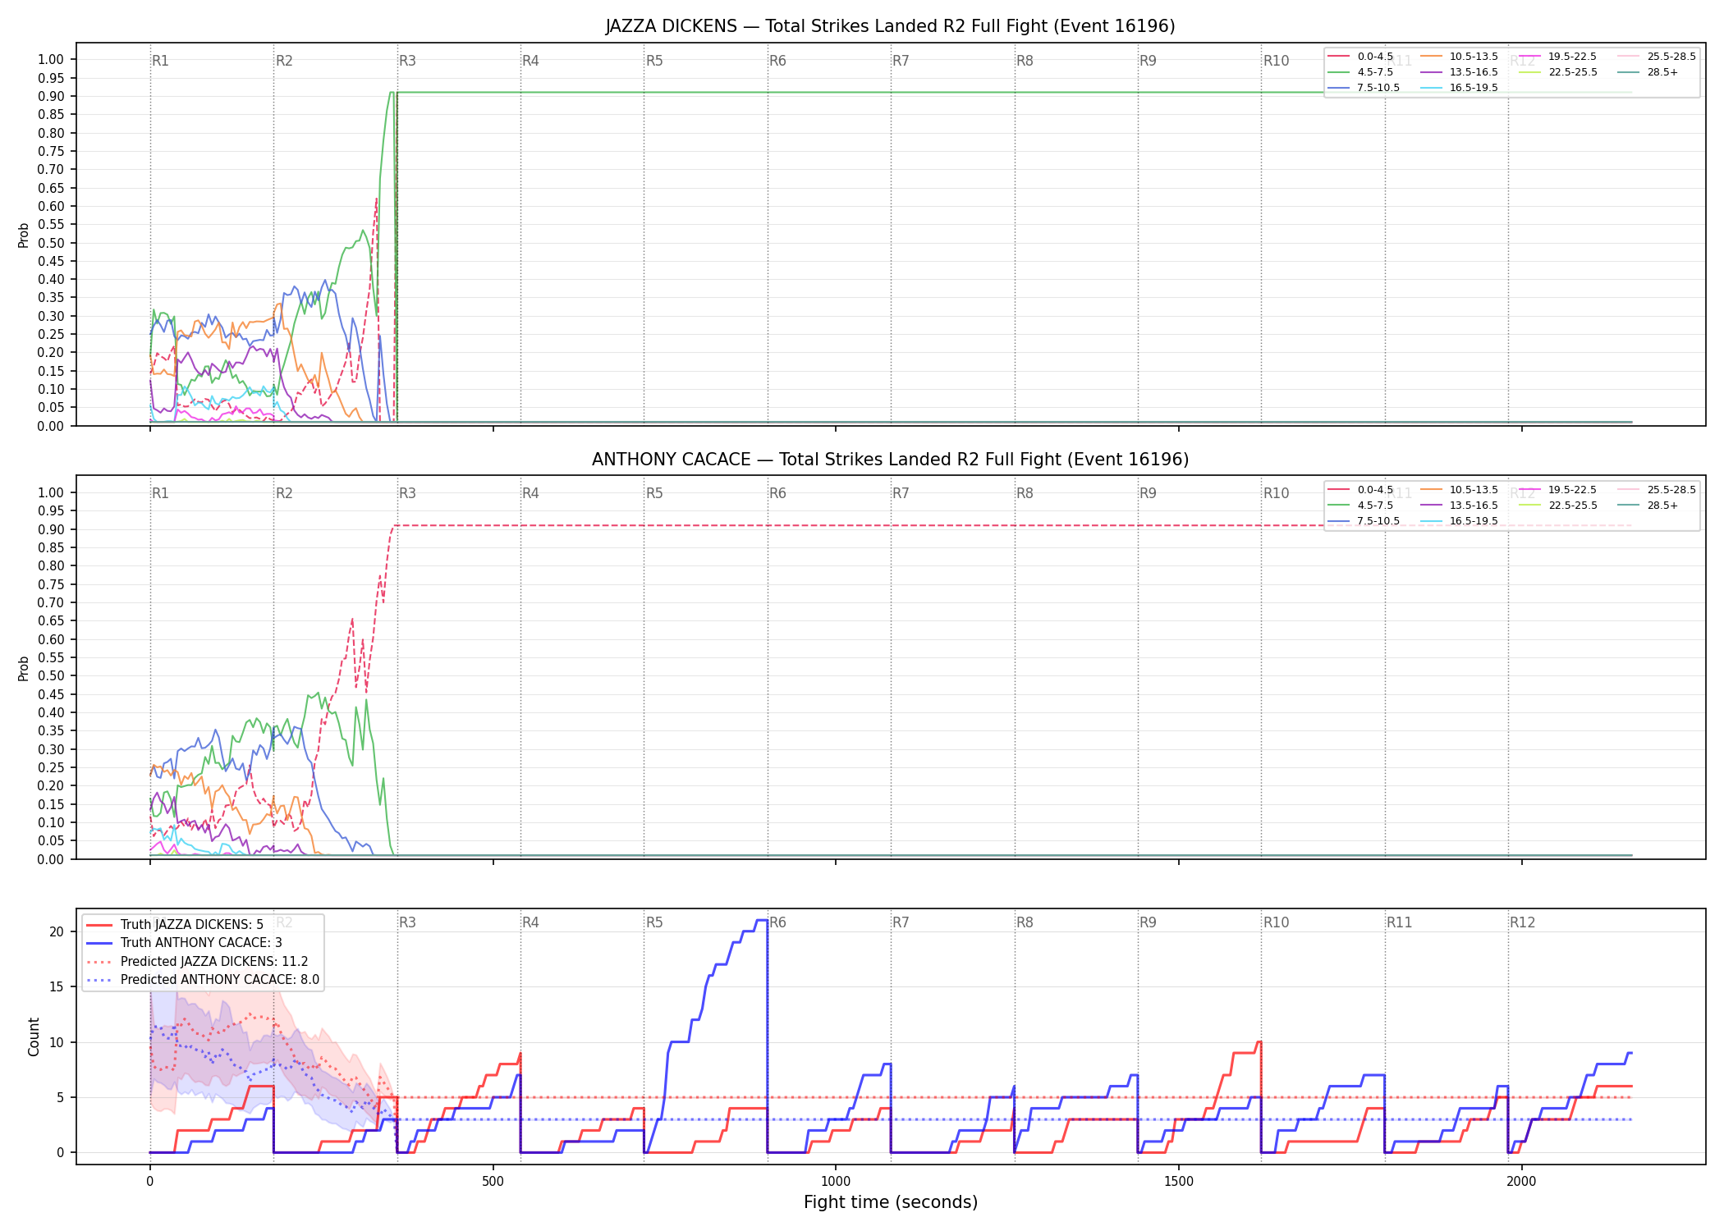Click the ANTHONY CACACE chart title
Screen dimensions: 1724x1231
tap(890, 460)
